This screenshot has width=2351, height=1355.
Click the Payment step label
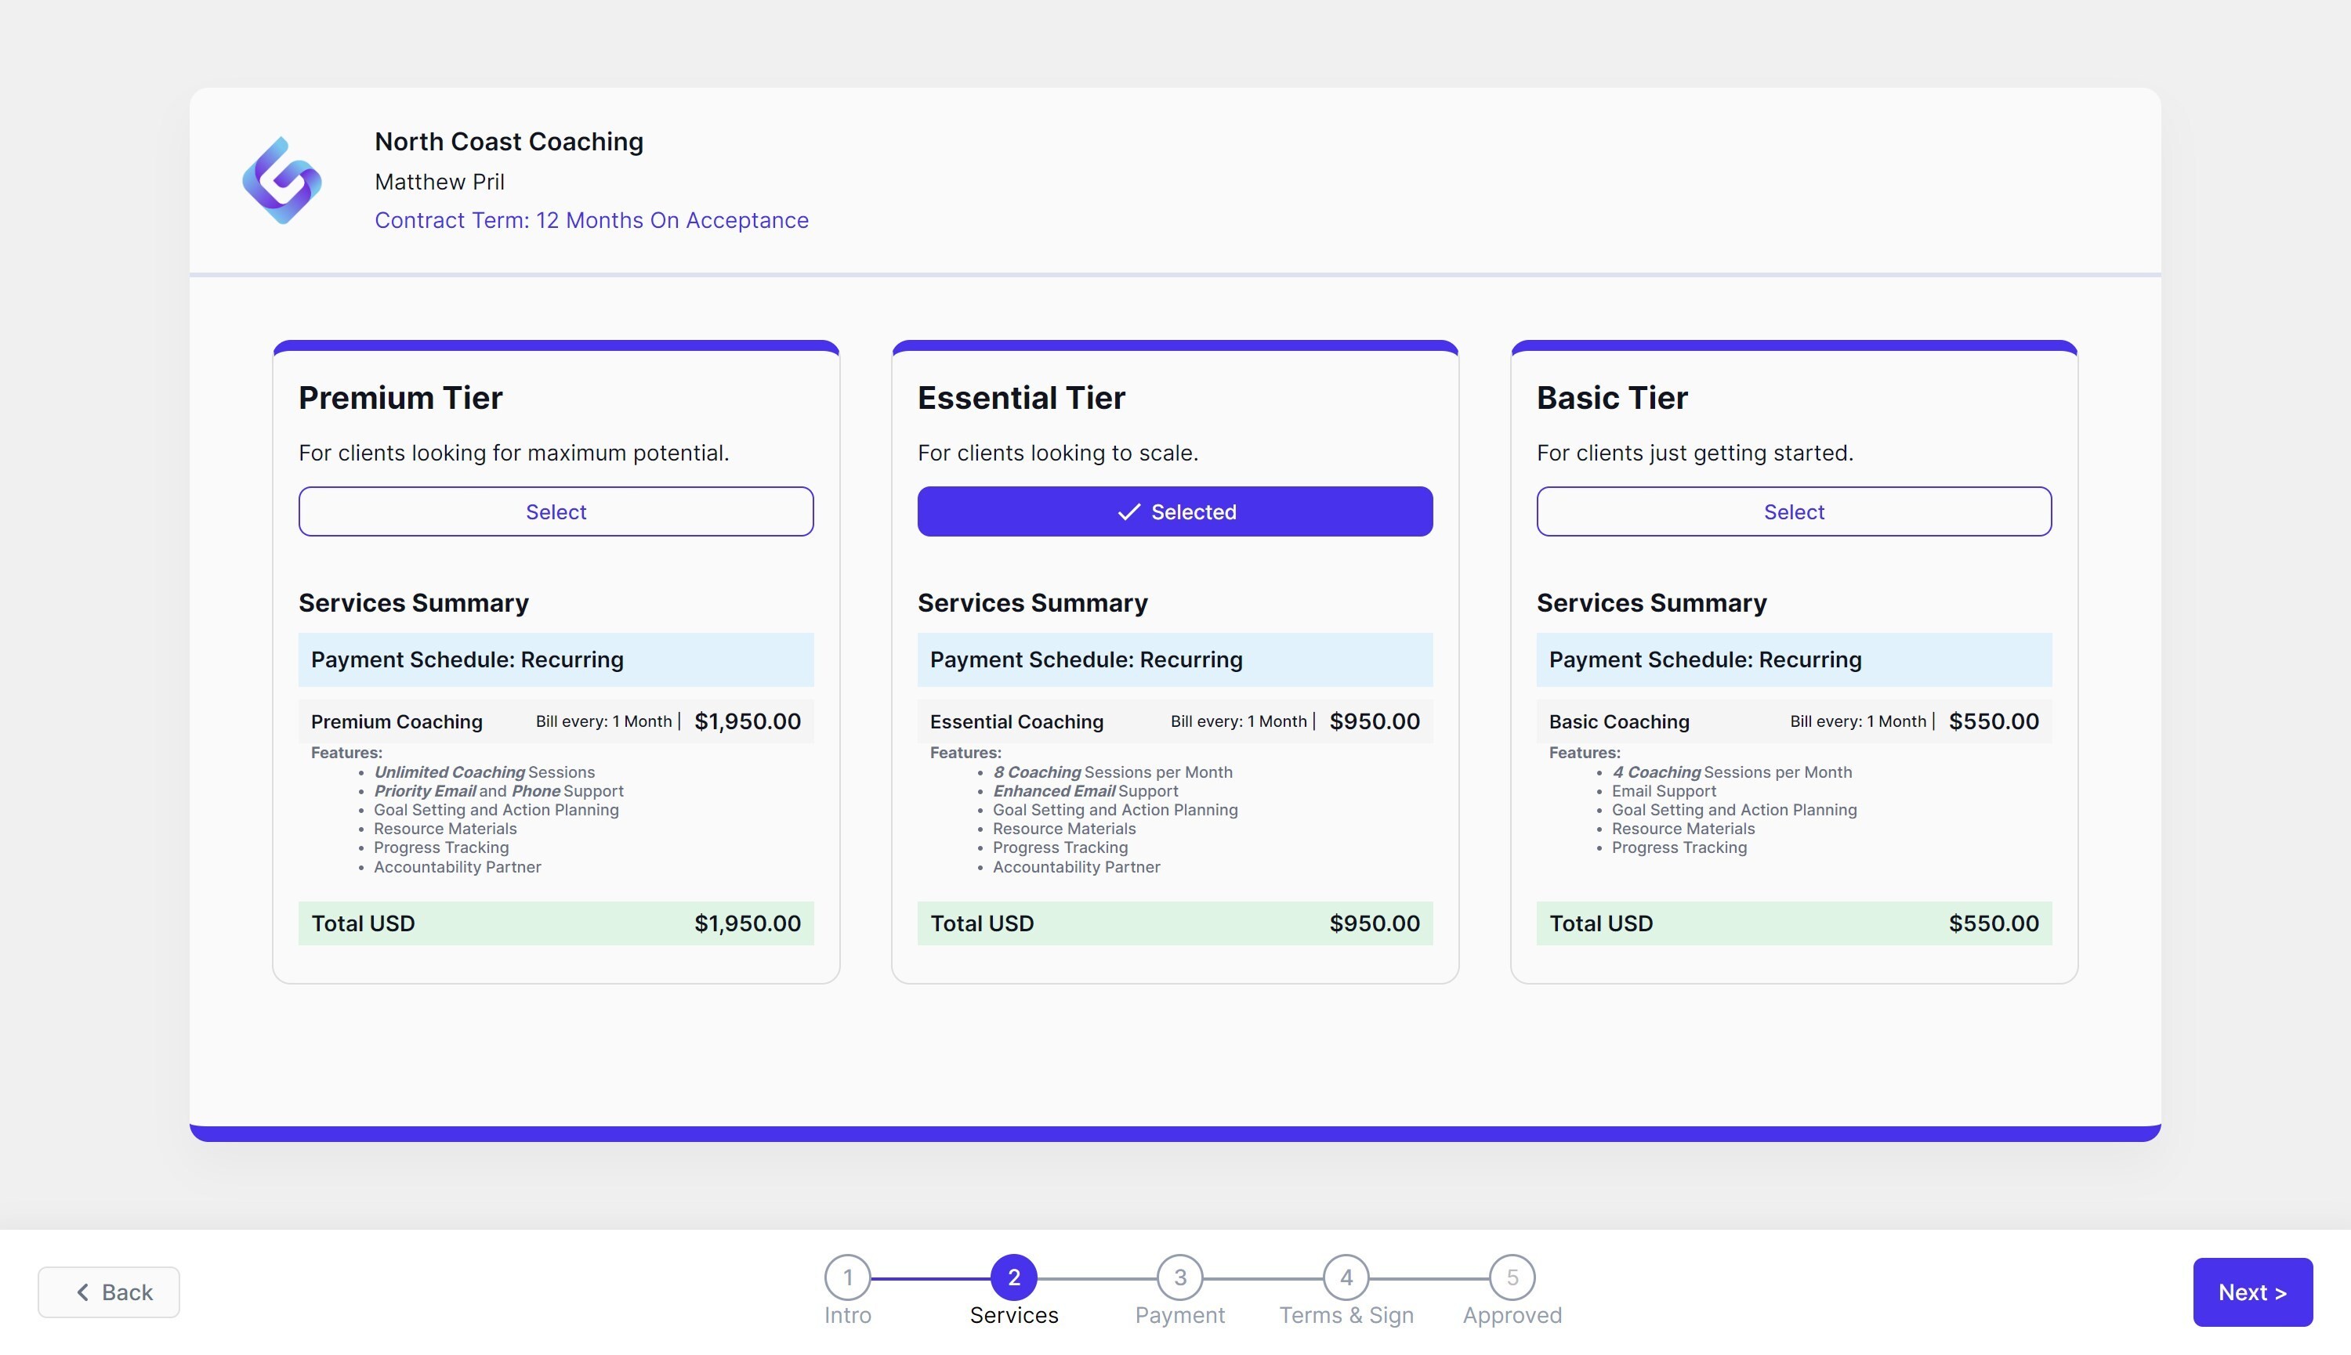coord(1179,1315)
